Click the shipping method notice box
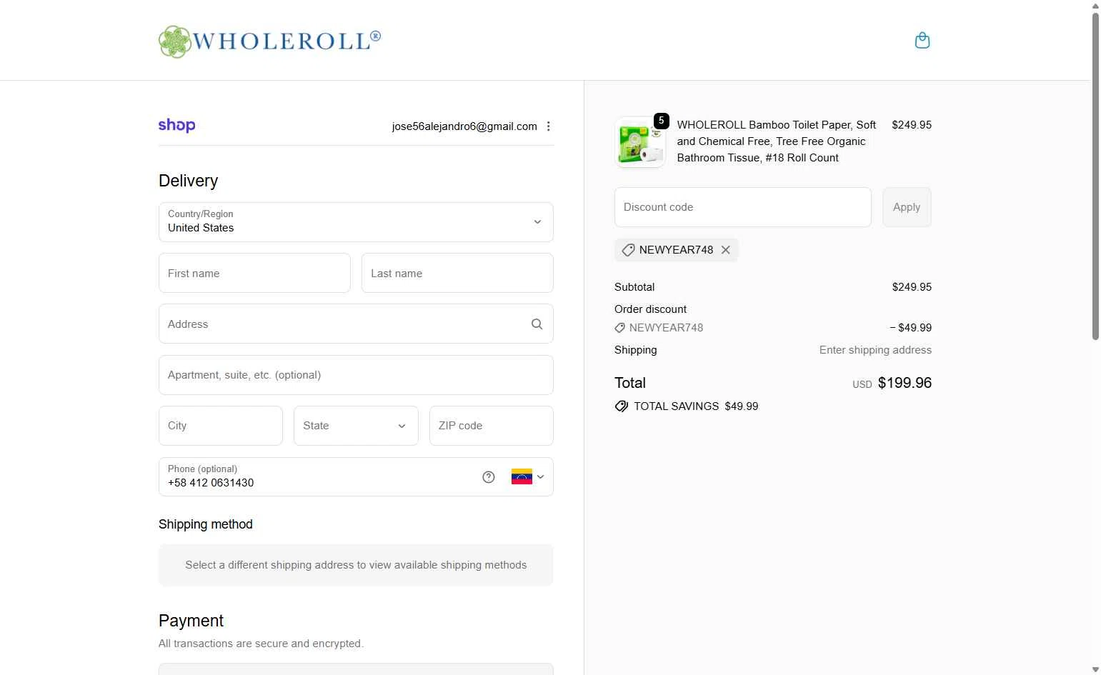The image size is (1101, 675). pyautogui.click(x=356, y=565)
